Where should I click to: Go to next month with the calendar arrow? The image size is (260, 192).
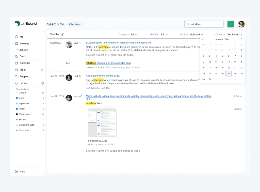(x=241, y=39)
